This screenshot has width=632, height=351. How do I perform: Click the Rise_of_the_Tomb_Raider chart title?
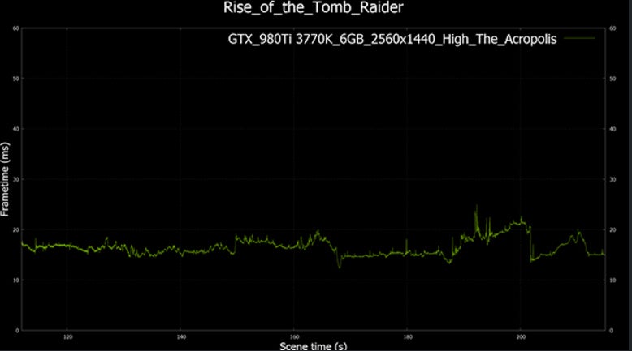(314, 7)
